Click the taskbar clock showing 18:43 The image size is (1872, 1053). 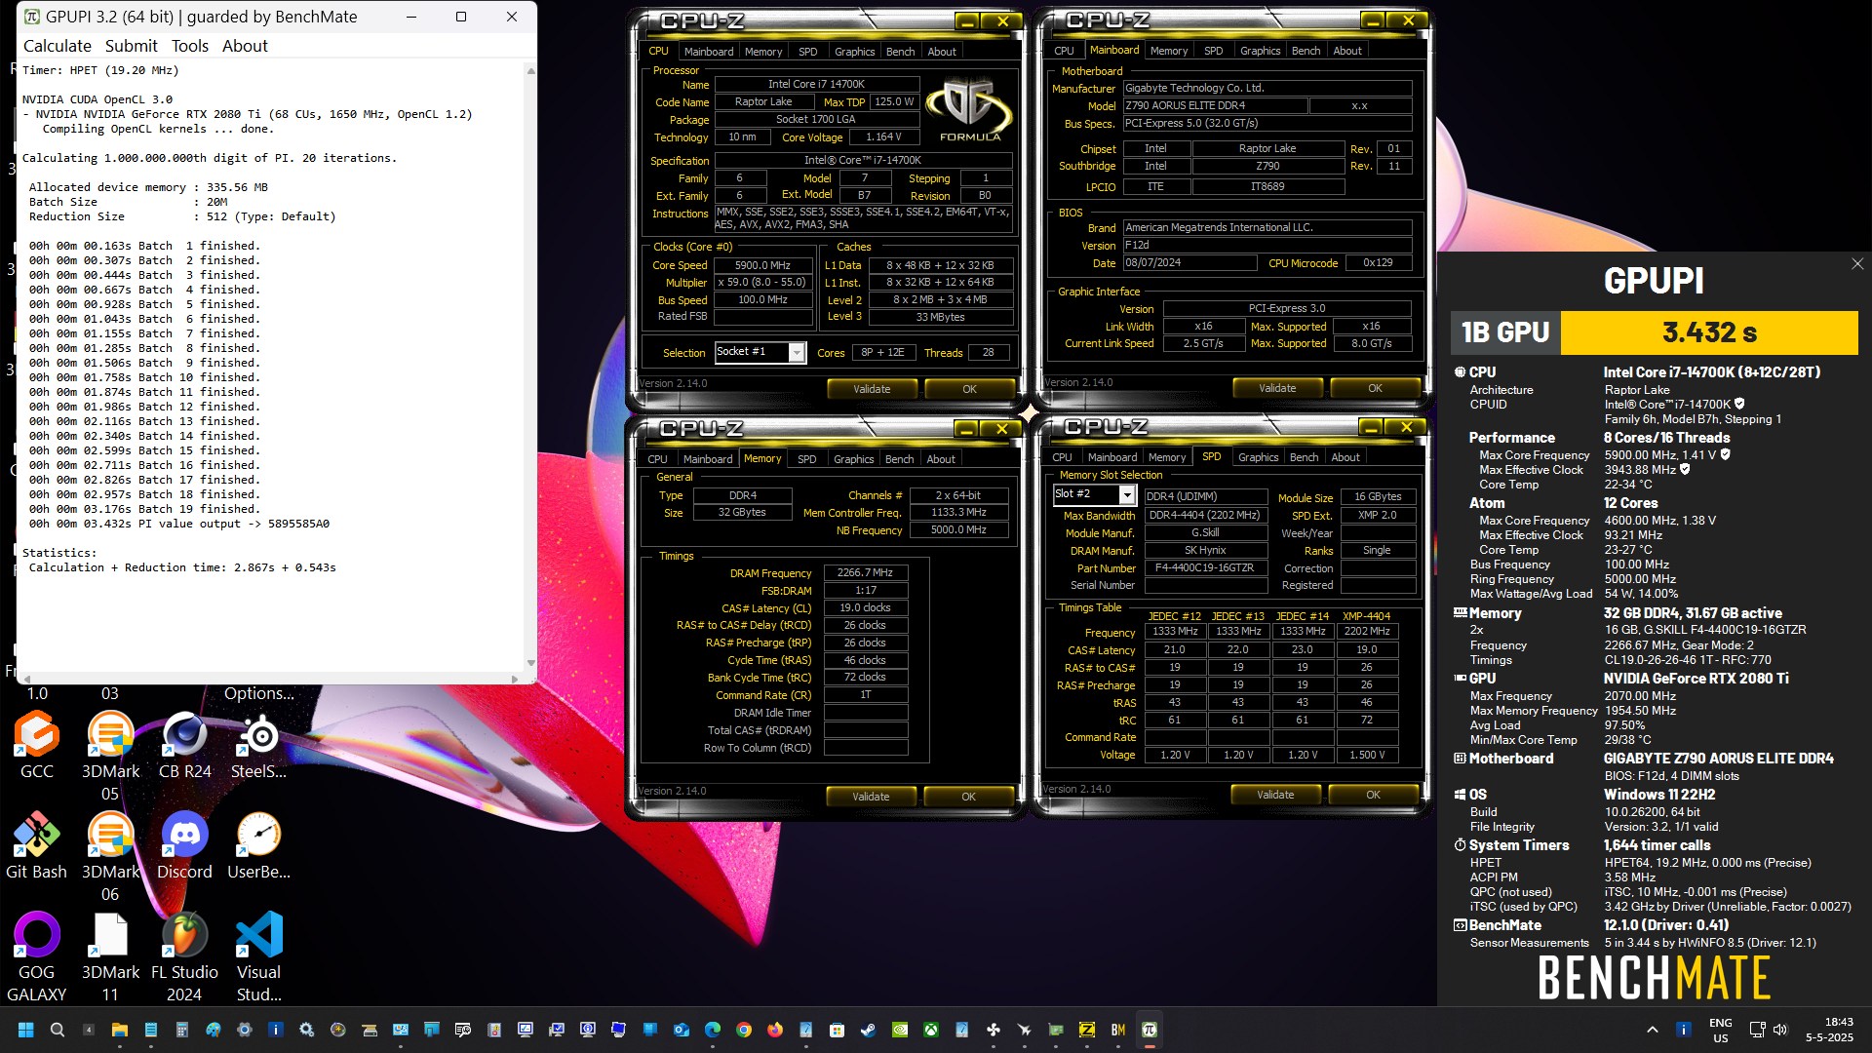(1829, 1030)
